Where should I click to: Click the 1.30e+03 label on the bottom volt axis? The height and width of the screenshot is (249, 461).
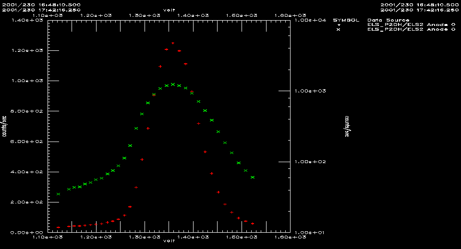(x=145, y=237)
